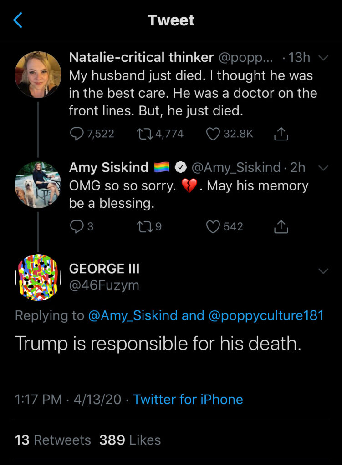View the 13 Retweets list
The image size is (342, 465).
53,440
